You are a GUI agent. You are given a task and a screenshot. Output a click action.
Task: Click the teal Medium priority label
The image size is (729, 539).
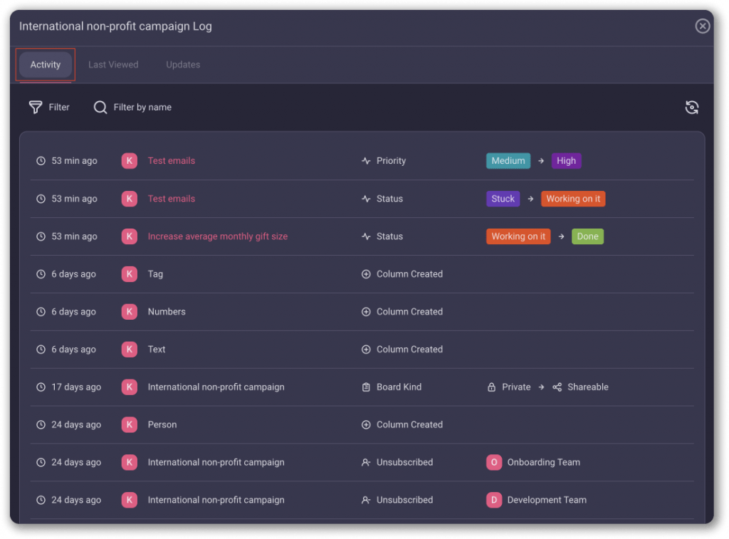click(508, 161)
